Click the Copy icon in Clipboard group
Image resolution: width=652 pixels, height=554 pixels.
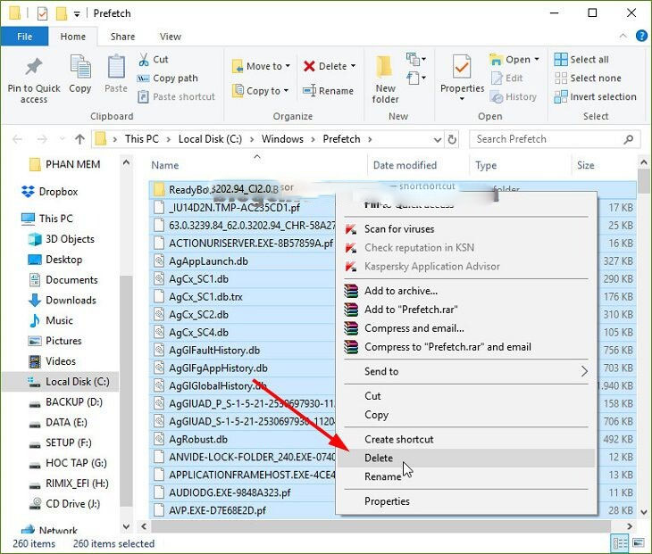(x=80, y=68)
